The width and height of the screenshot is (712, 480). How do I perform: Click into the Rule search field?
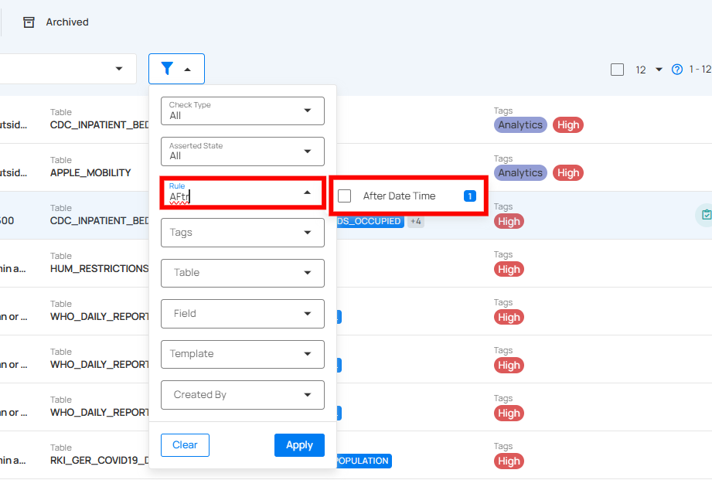(232, 196)
